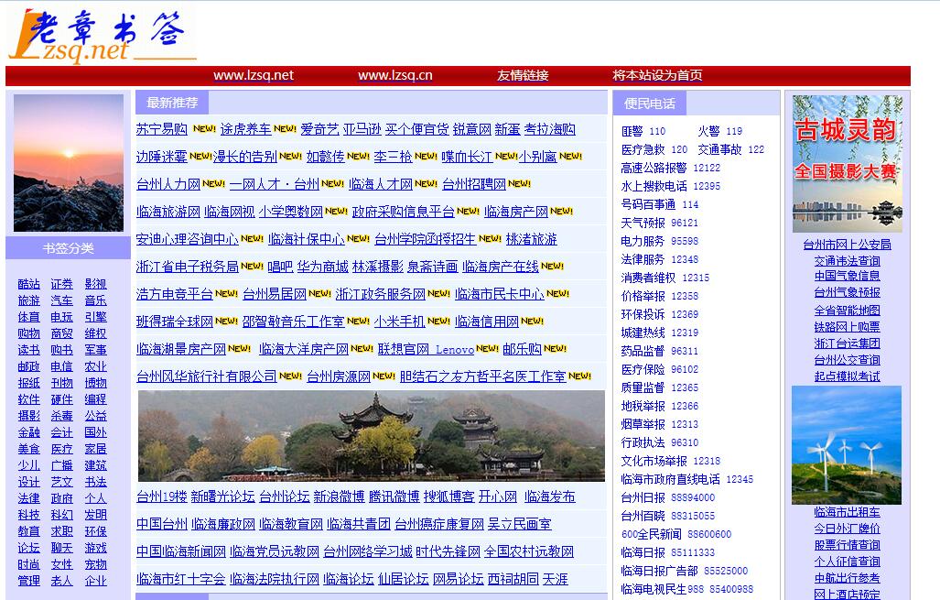Click the wind turbines photo
The width and height of the screenshot is (940, 600).
point(847,444)
